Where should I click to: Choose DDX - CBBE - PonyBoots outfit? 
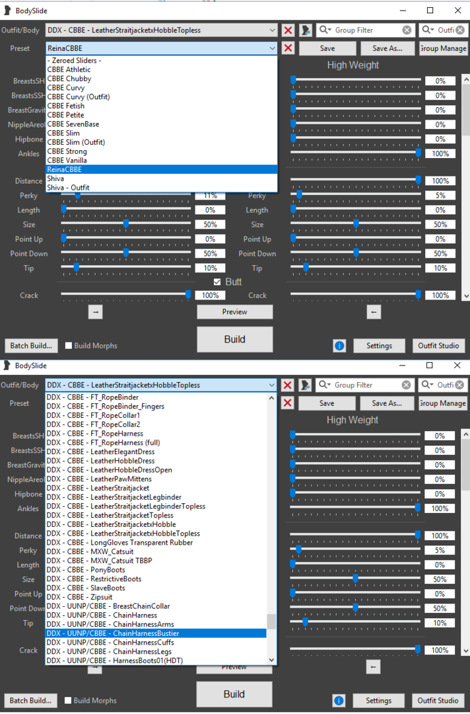click(156, 570)
